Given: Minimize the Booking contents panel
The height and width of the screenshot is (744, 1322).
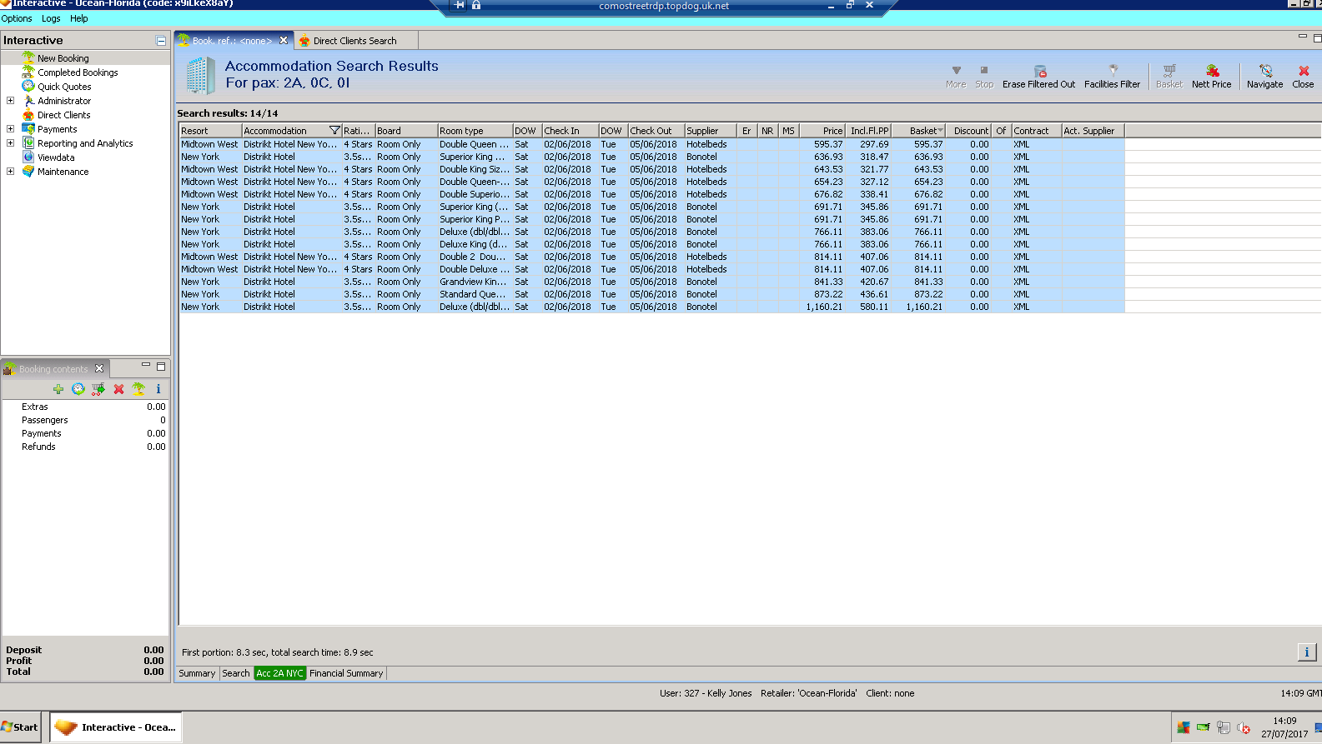Looking at the screenshot, I should point(146,366).
